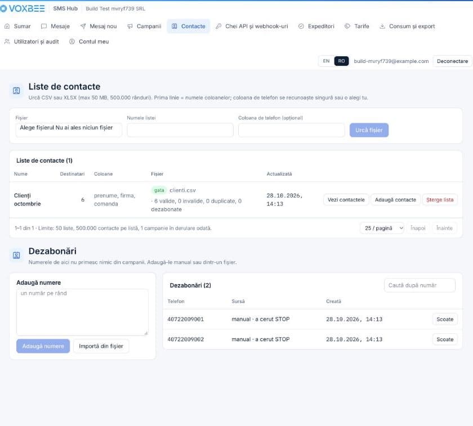Click the Deconectare button

[452, 61]
